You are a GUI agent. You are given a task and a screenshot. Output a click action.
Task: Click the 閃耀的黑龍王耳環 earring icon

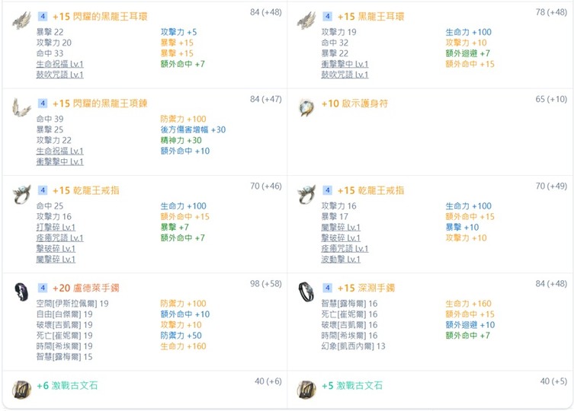click(21, 19)
